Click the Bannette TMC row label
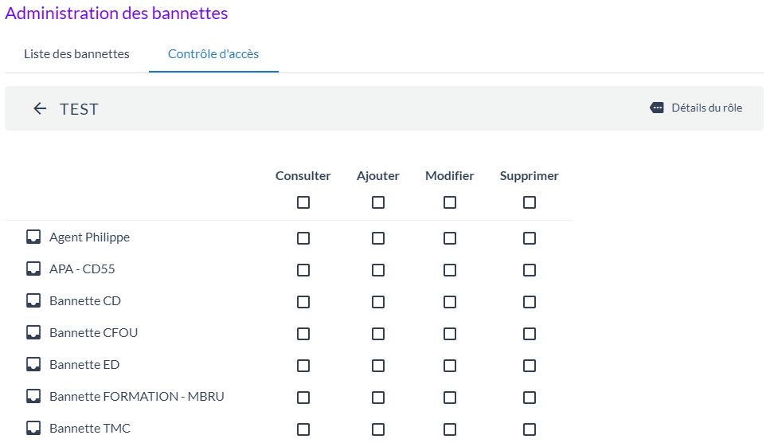Image resolution: width=770 pixels, height=443 pixels. coord(90,428)
